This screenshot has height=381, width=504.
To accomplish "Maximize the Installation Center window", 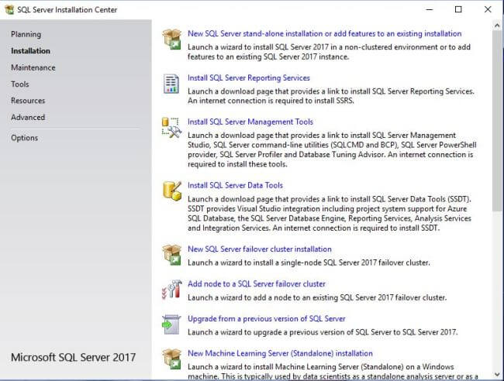I will (x=458, y=9).
